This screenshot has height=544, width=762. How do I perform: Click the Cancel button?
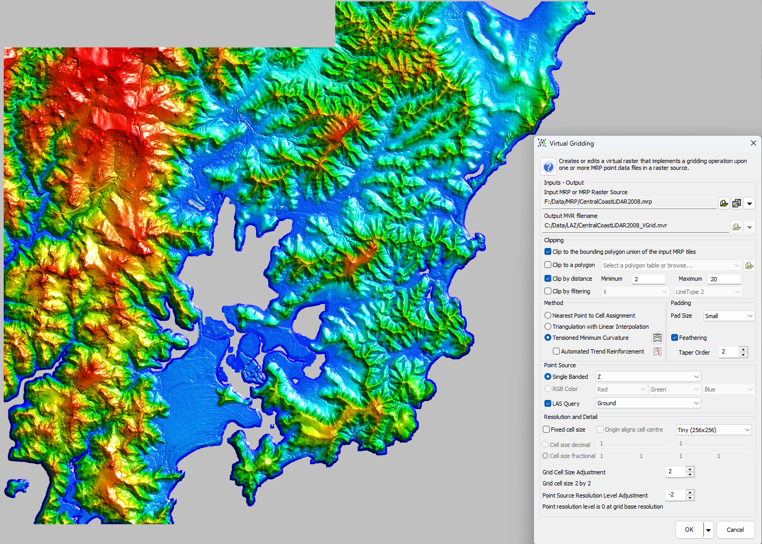click(735, 530)
